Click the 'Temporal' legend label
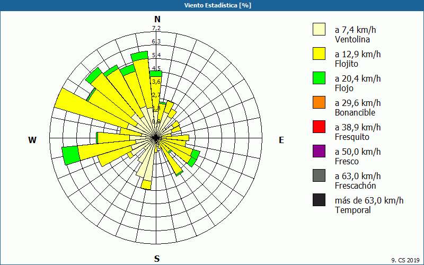 point(353,210)
